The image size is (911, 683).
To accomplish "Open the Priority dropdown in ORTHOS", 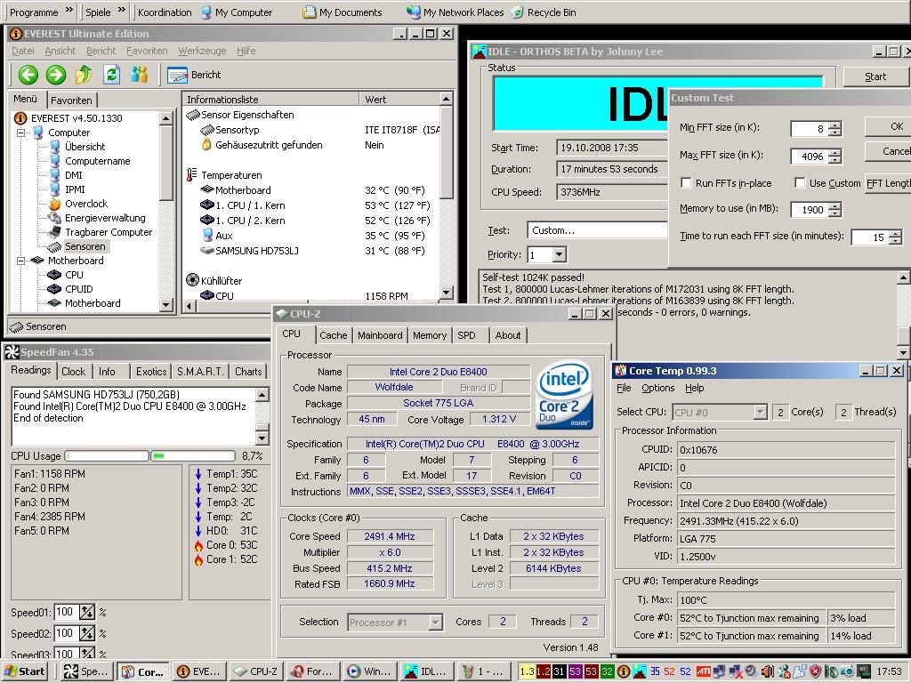I will (559, 255).
